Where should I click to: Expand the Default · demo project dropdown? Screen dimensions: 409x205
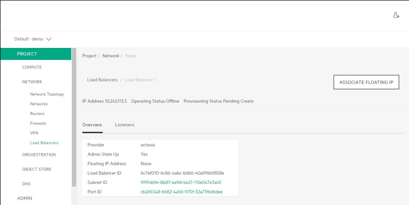tap(33, 39)
